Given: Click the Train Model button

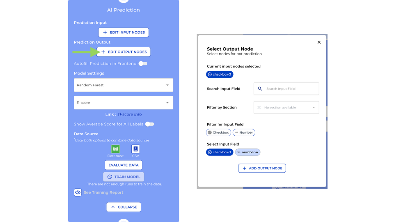Looking at the screenshot, I should (124, 177).
